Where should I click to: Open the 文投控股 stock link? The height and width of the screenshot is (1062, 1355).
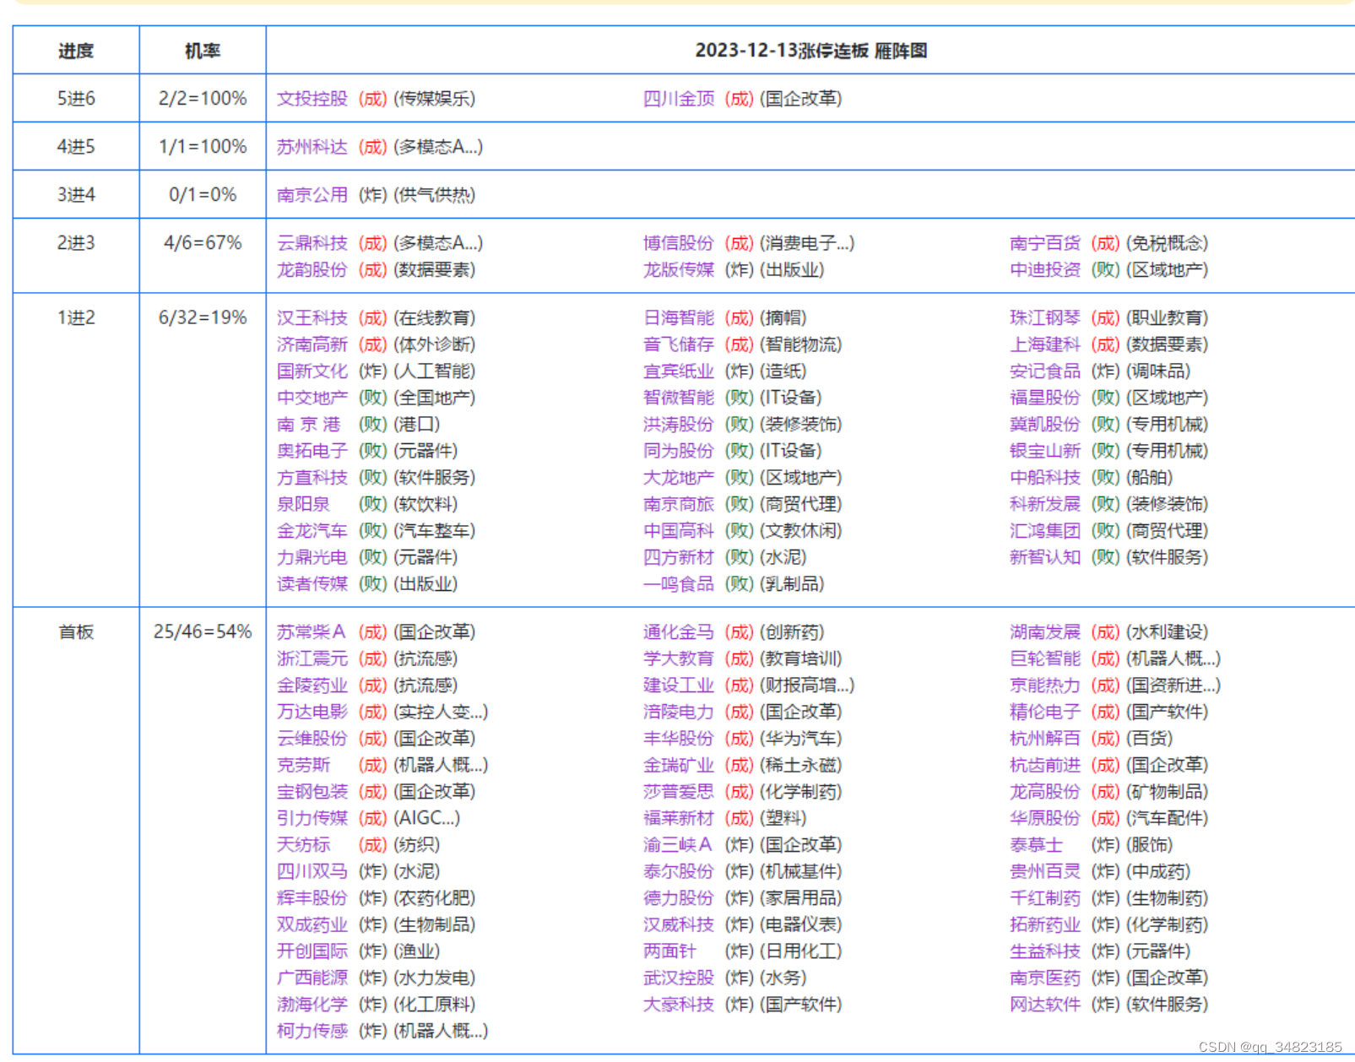tap(312, 99)
